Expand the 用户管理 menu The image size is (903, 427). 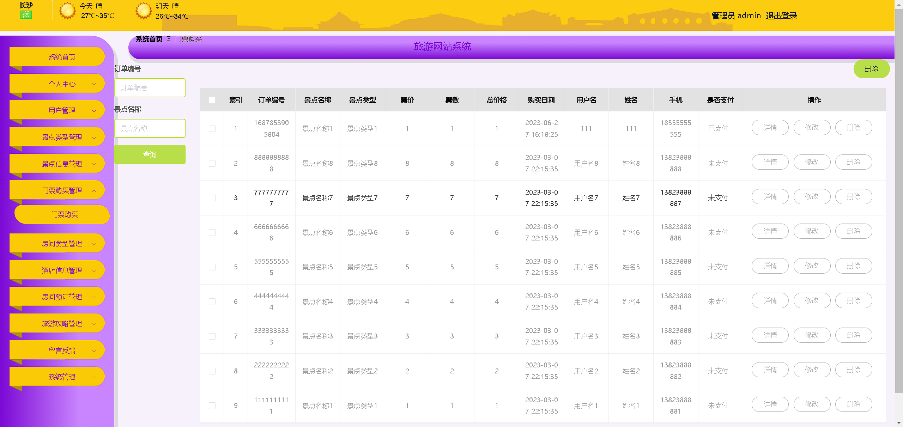pos(62,110)
